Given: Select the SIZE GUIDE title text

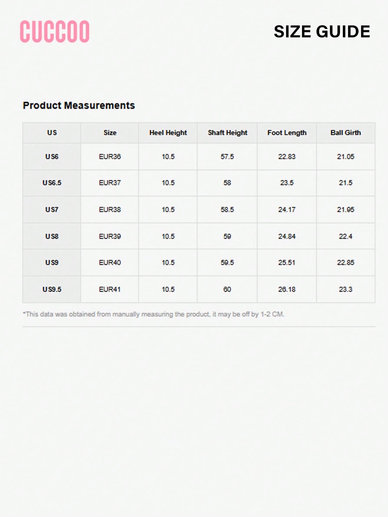Looking at the screenshot, I should tap(322, 32).
